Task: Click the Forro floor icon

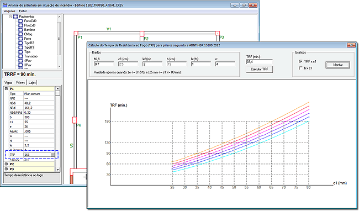Action: tap(20, 39)
